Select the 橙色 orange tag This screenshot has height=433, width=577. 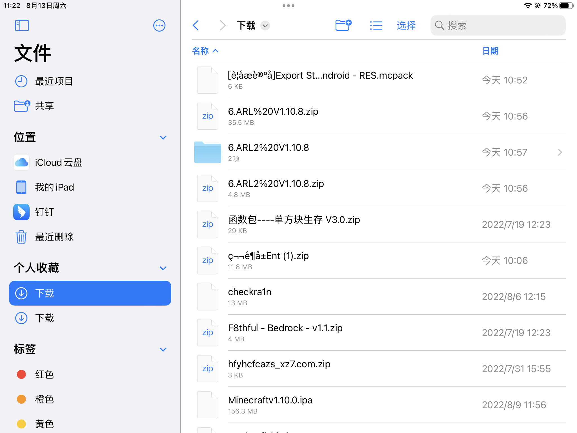[90, 399]
